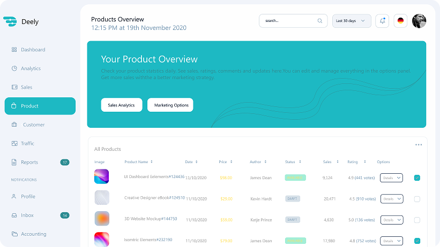Click the Reports document icon
The width and height of the screenshot is (440, 247).
[14, 162]
